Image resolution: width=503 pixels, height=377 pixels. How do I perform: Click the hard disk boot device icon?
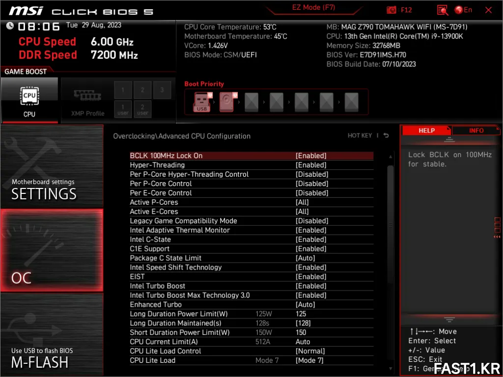point(228,102)
